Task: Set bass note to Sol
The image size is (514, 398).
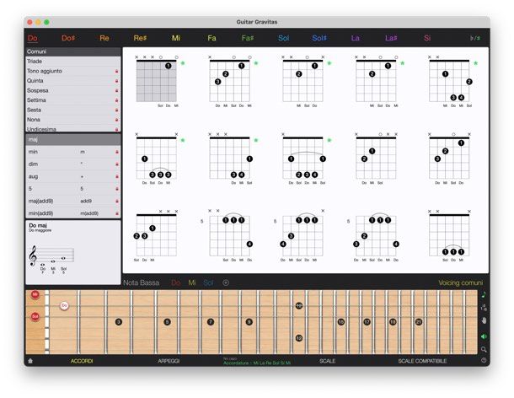Action: (x=208, y=282)
